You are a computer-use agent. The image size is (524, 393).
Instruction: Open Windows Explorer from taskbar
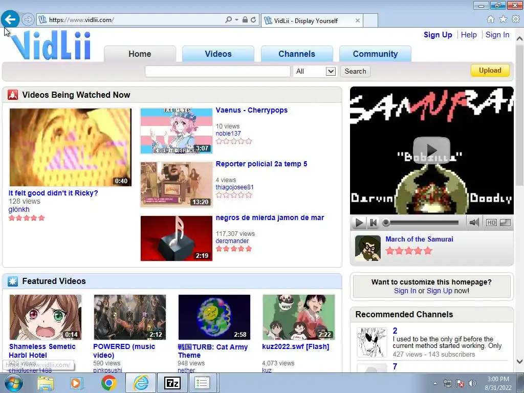(x=46, y=383)
